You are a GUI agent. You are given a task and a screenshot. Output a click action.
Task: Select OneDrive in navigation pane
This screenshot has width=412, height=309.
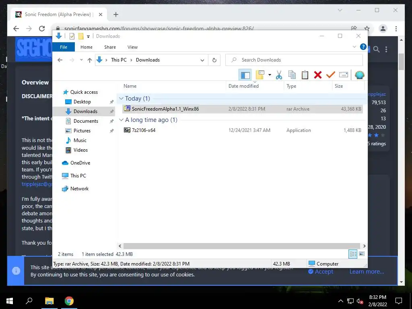pos(80,163)
